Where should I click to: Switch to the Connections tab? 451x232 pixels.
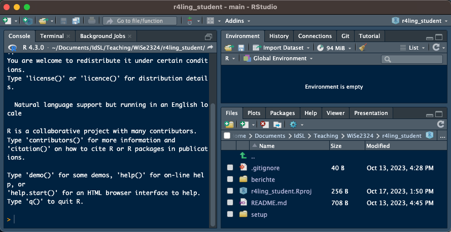tap(315, 36)
